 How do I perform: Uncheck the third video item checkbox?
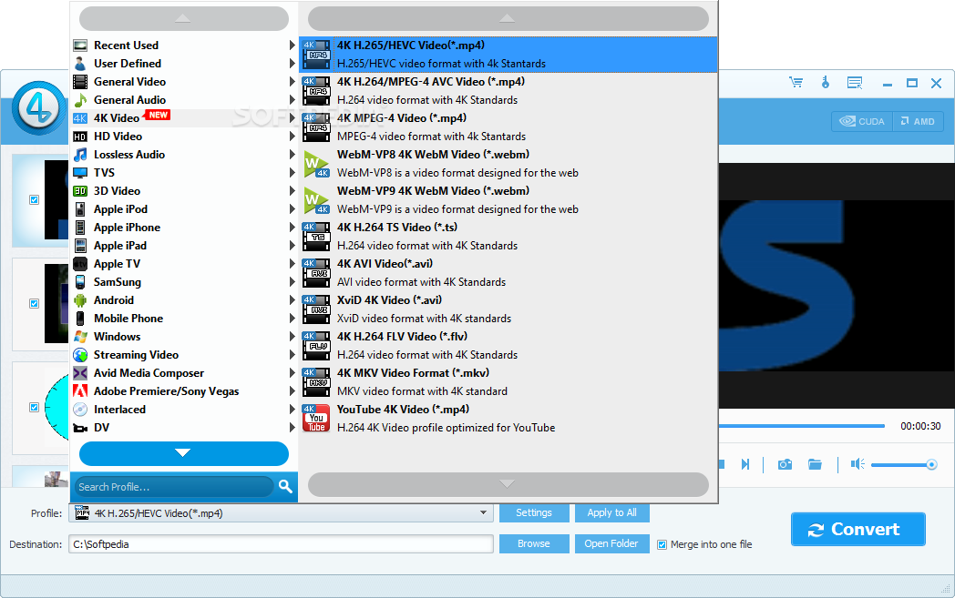pyautogui.click(x=34, y=407)
